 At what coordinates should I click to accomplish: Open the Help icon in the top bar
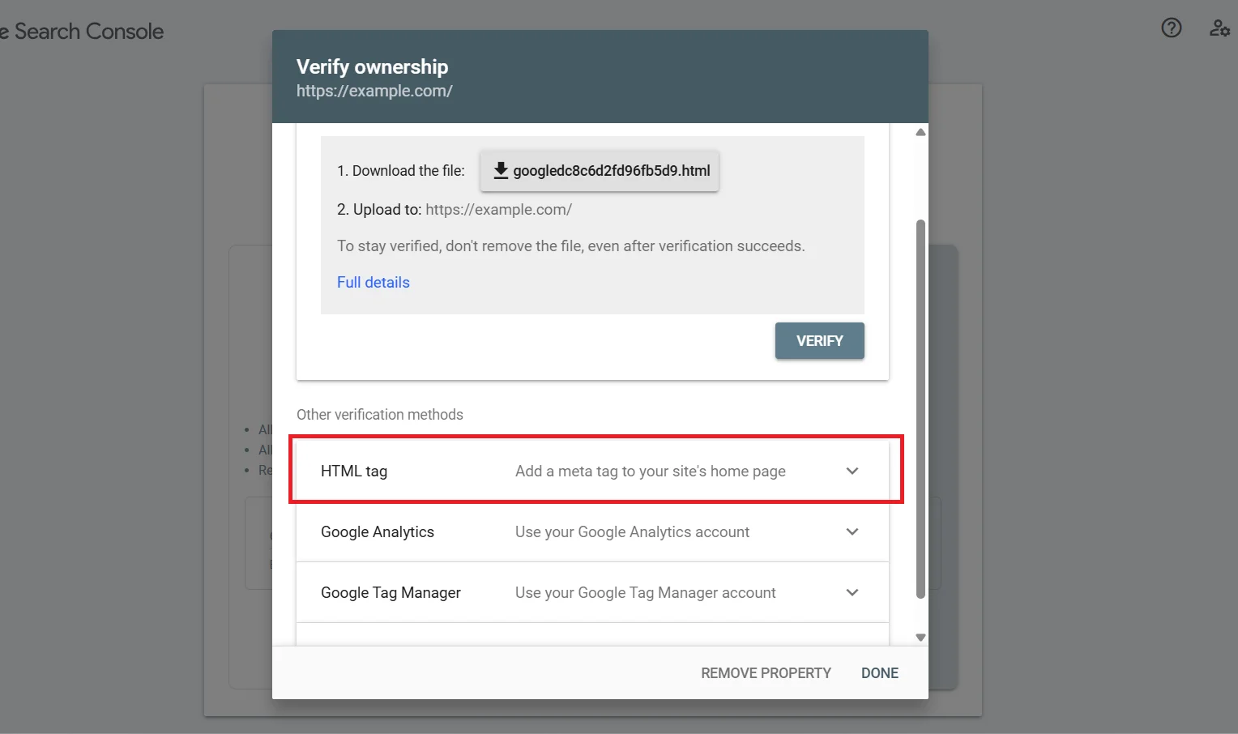click(x=1171, y=28)
